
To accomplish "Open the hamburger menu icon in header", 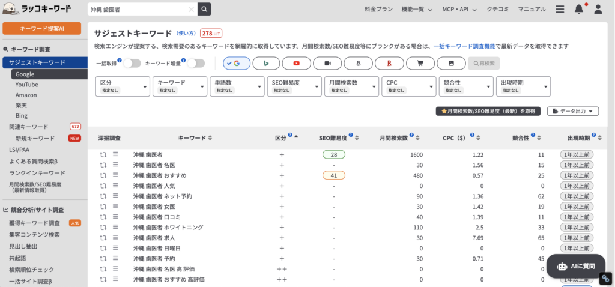I will pyautogui.click(x=560, y=9).
